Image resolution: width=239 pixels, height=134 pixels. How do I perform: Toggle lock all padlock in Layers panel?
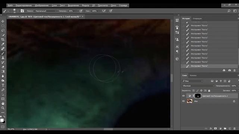pyautogui.click(x=209, y=90)
